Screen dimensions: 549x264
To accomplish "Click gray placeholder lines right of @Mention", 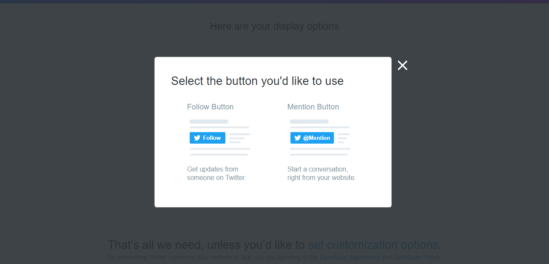I will pos(344,138).
